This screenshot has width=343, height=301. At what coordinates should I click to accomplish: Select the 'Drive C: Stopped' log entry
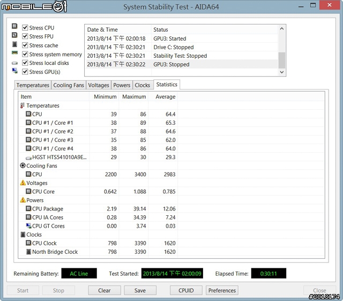coord(182,47)
